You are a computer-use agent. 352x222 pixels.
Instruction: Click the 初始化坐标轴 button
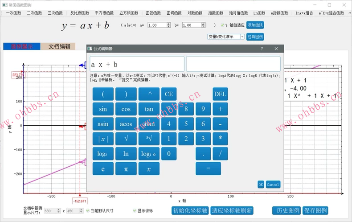coord(190,210)
